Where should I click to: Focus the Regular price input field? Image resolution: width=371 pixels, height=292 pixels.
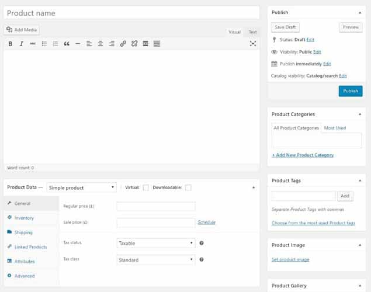pyautogui.click(x=156, y=206)
